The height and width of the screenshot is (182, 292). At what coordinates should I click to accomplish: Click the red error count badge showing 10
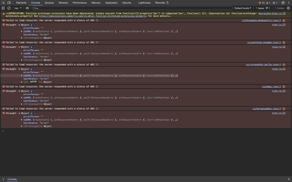pos(262,3)
